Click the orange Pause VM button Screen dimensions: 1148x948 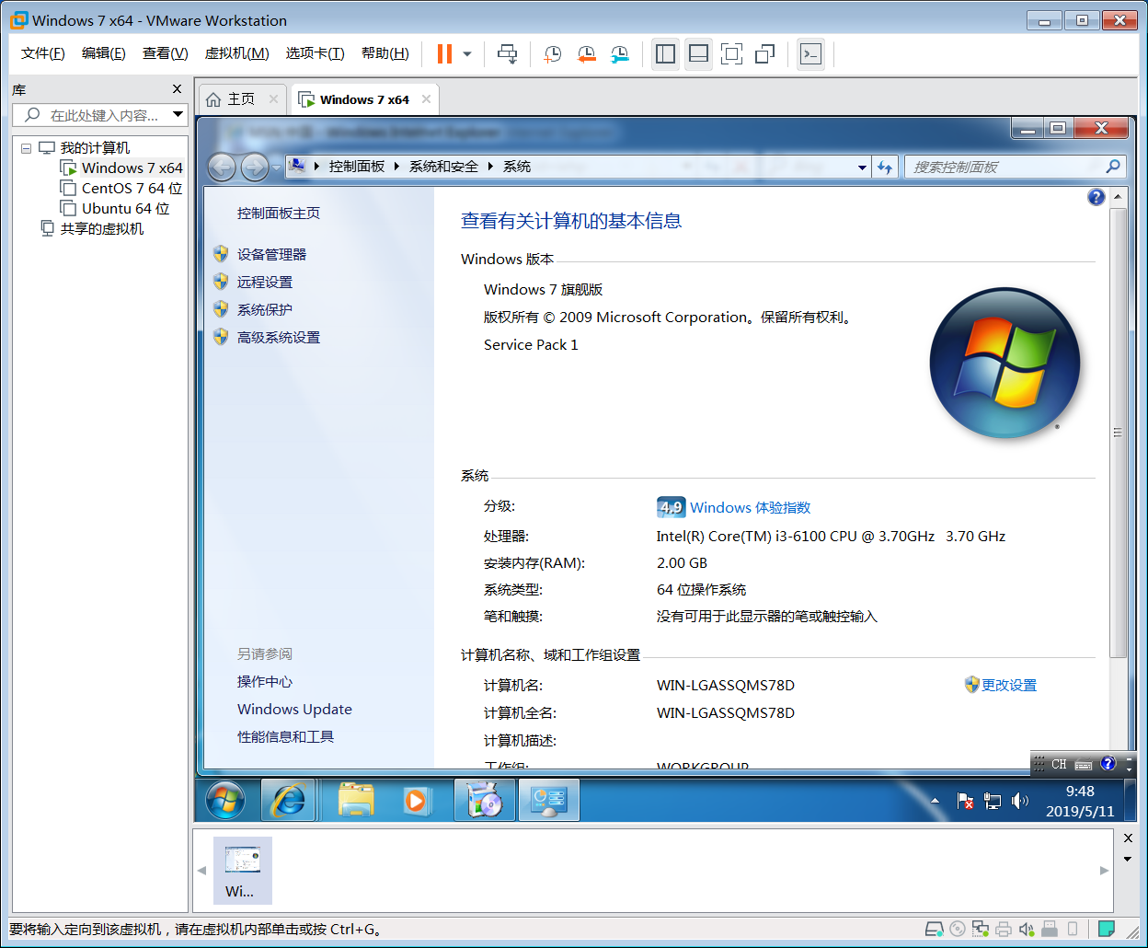[x=444, y=54]
